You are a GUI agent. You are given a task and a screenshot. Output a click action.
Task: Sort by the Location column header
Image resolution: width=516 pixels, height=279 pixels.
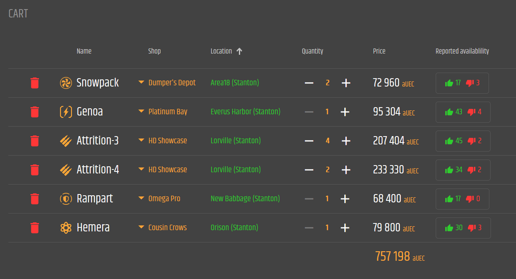(x=221, y=51)
